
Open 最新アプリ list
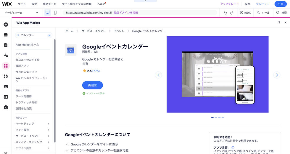point(22,66)
